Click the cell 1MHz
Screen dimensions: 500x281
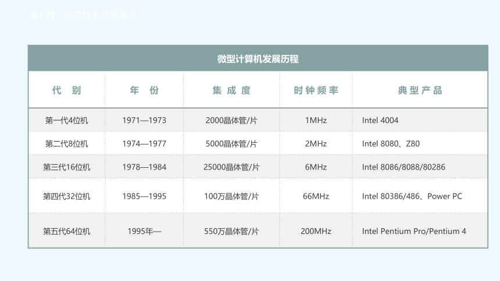[x=316, y=120]
